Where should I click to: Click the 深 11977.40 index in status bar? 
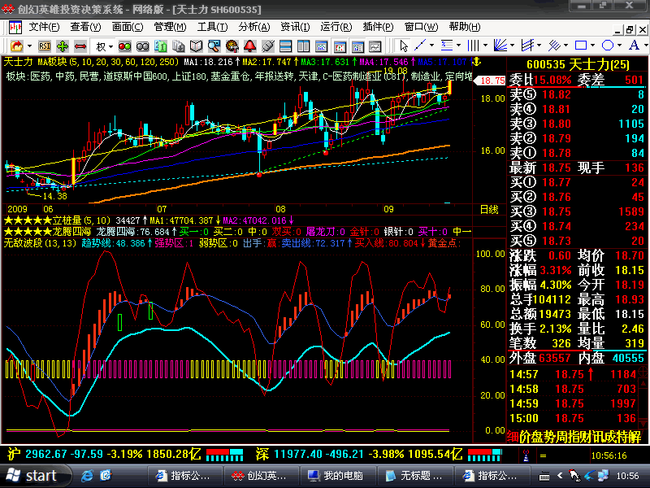tap(359, 455)
